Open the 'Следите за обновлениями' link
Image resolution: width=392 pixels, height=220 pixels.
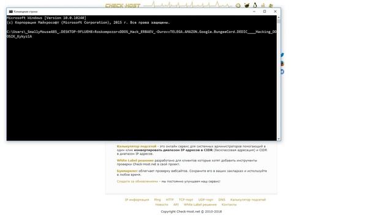[x=137, y=182]
